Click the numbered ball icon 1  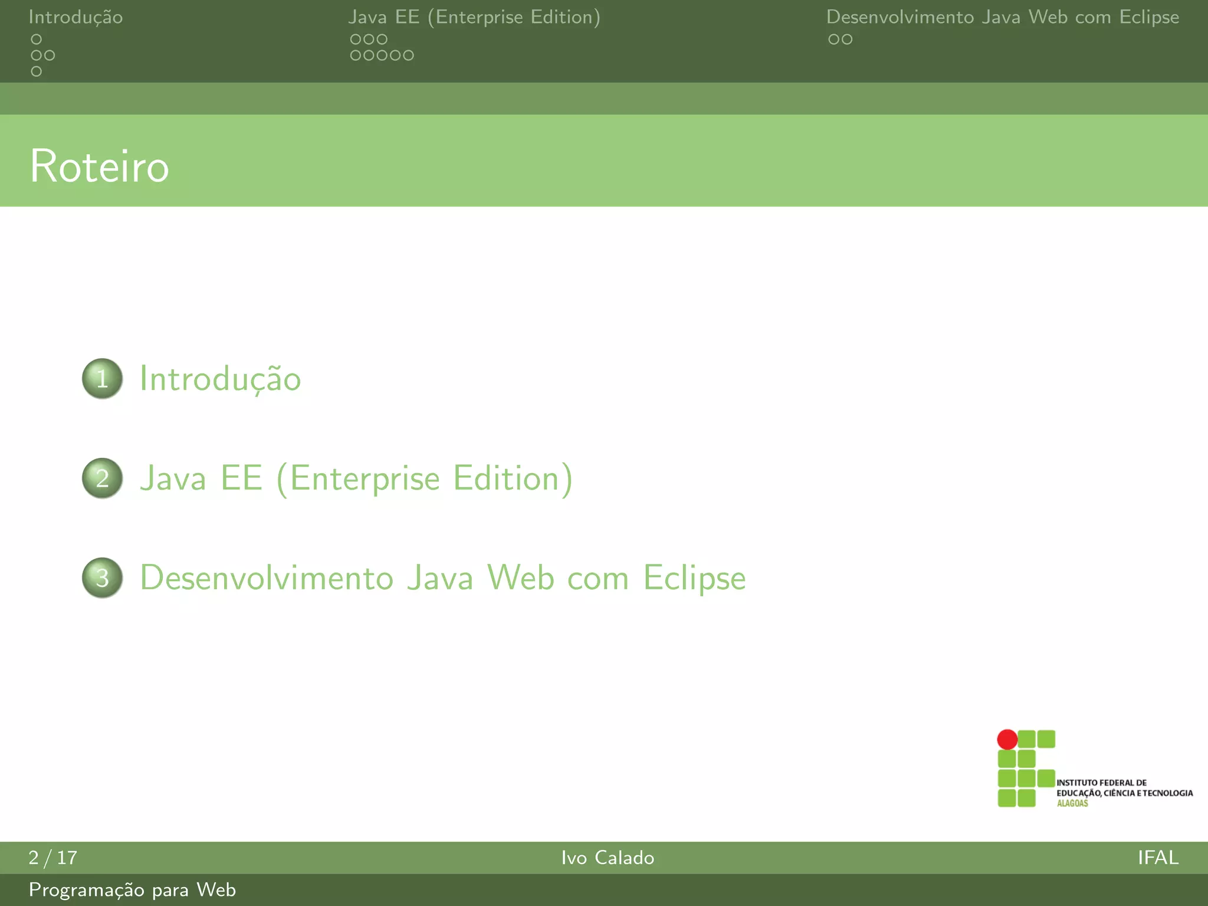coord(102,379)
